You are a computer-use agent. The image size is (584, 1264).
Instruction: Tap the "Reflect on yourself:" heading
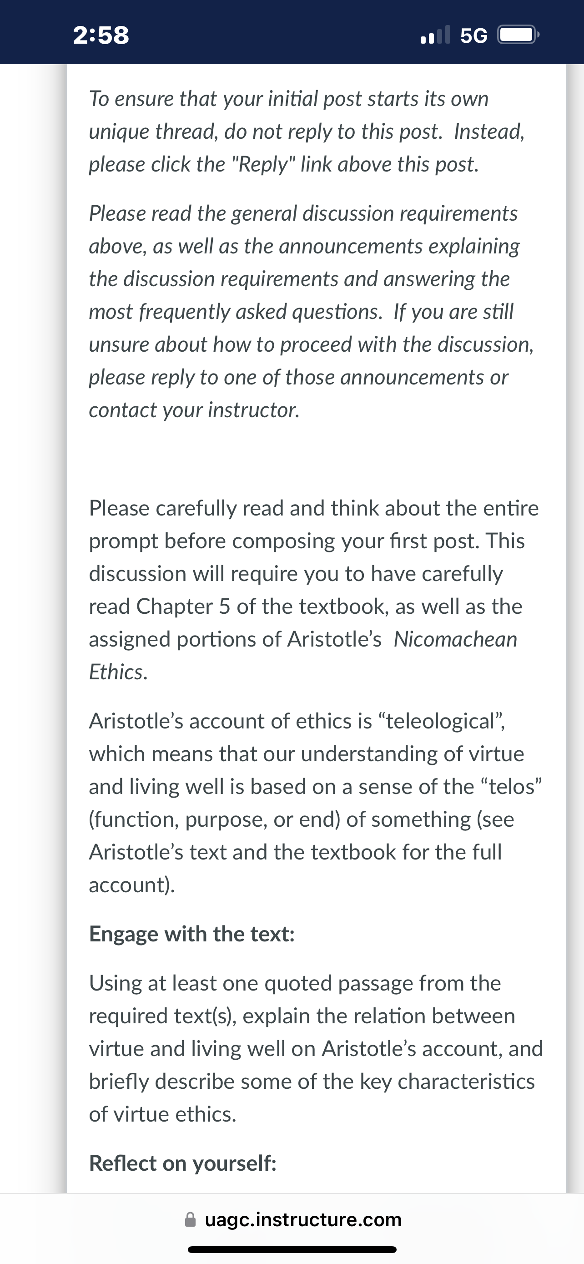click(183, 1163)
